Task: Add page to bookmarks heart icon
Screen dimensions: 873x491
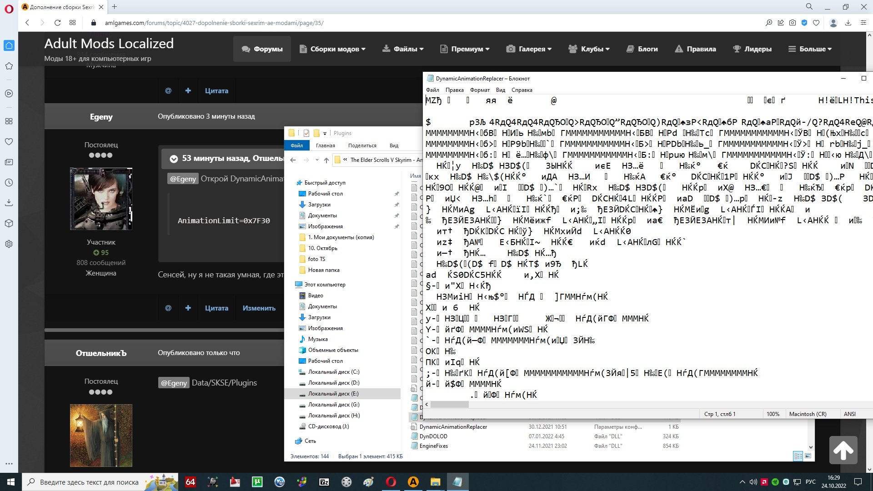Action: pos(816,23)
